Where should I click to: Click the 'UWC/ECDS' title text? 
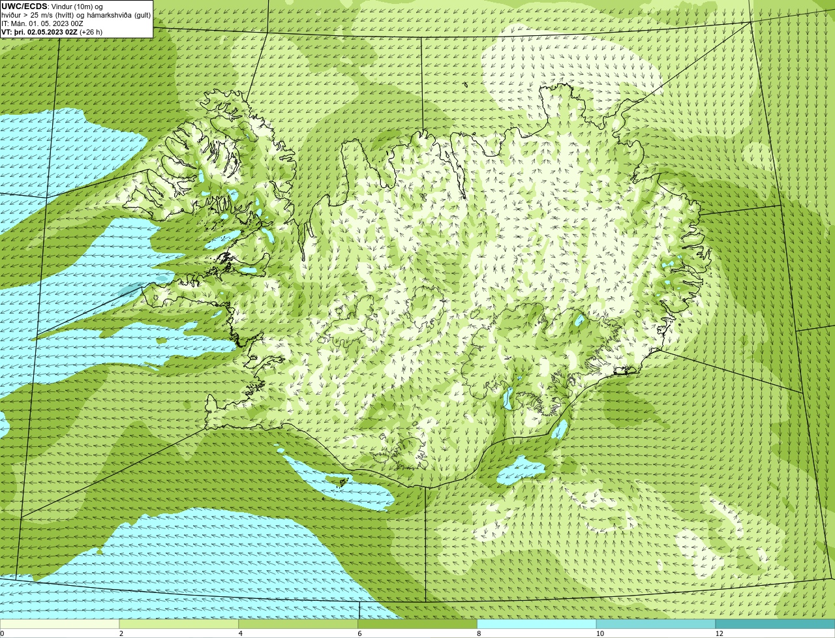click(24, 6)
